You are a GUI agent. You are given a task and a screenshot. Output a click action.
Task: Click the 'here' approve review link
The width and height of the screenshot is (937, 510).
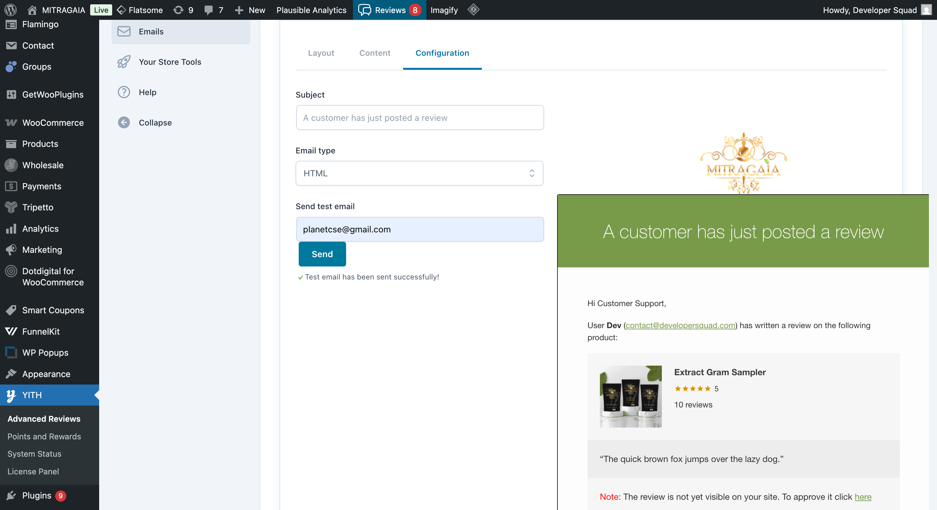(x=863, y=497)
